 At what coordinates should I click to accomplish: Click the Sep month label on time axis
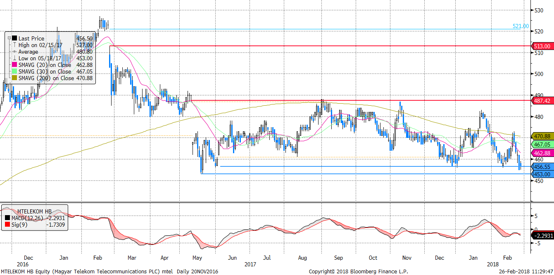338,258
